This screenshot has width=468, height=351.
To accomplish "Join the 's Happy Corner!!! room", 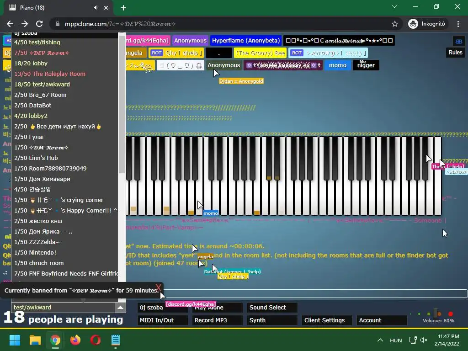I will point(65,210).
